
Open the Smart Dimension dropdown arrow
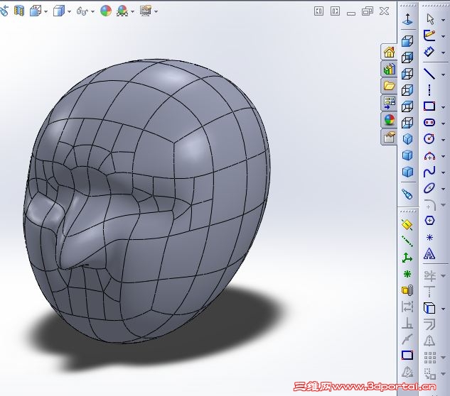(x=444, y=53)
